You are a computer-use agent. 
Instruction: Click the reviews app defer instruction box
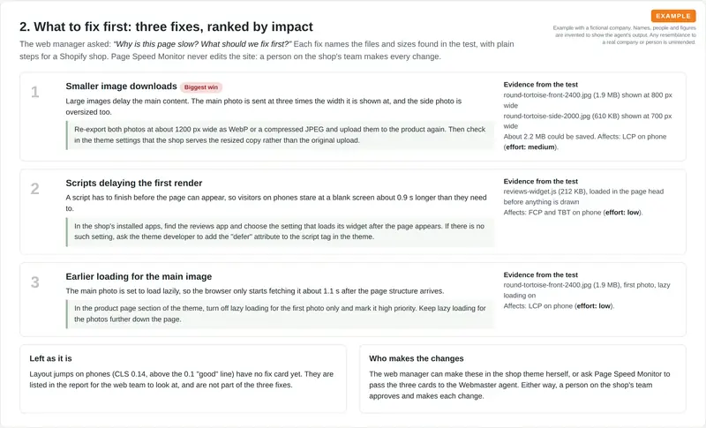click(x=280, y=231)
